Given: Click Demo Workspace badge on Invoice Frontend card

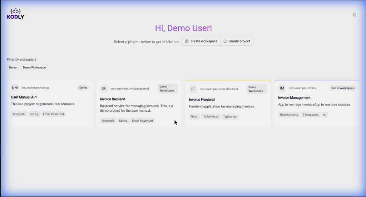Looking at the screenshot, I should (x=257, y=89).
